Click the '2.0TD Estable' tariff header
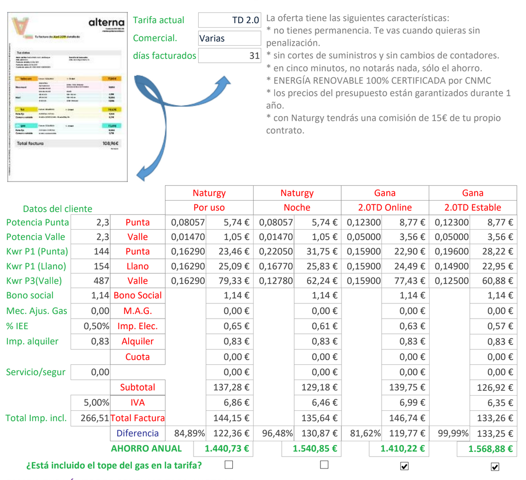526x480 pixels. click(473, 207)
